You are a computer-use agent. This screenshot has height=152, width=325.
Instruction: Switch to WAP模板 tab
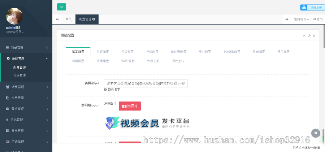pos(128,61)
